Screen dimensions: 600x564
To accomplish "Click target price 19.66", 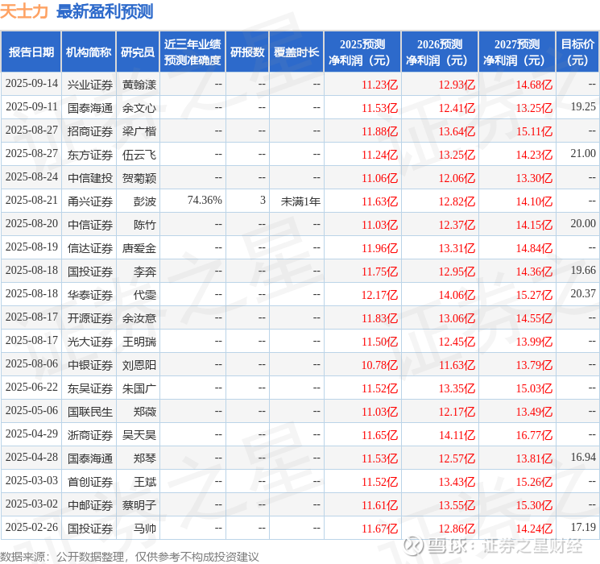I will coord(583,271).
